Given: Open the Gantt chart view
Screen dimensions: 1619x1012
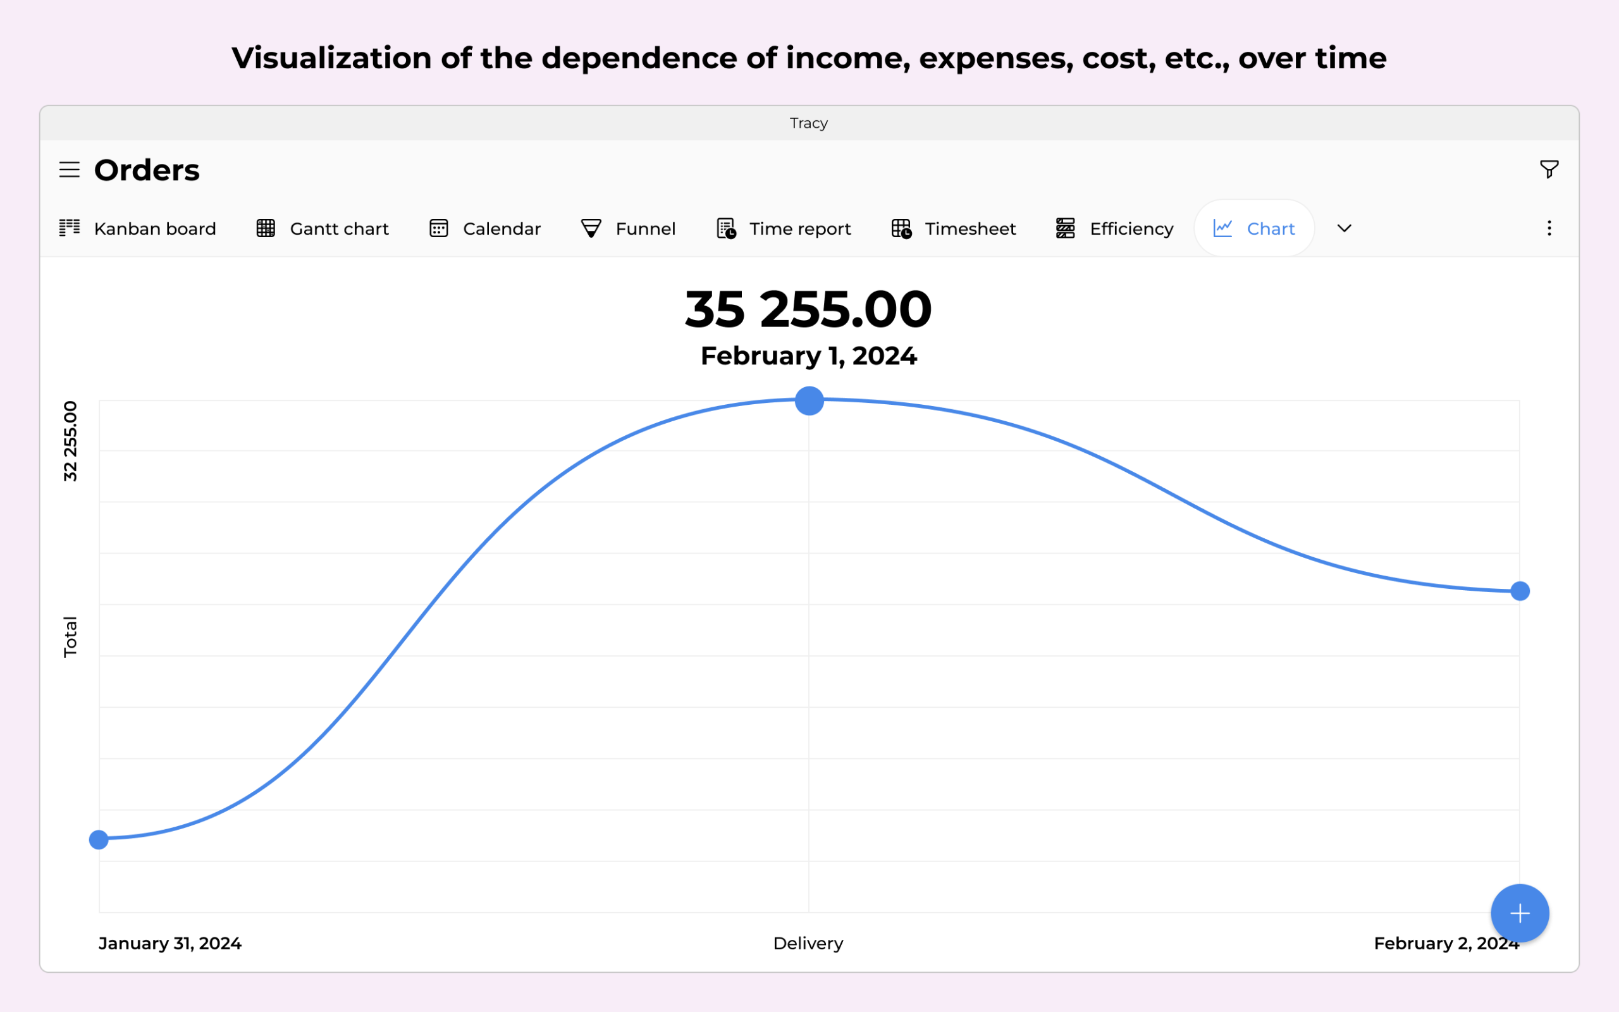Looking at the screenshot, I should point(323,229).
